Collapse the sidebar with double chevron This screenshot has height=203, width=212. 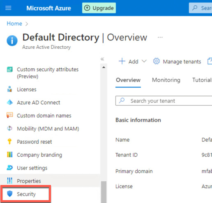coord(102,59)
